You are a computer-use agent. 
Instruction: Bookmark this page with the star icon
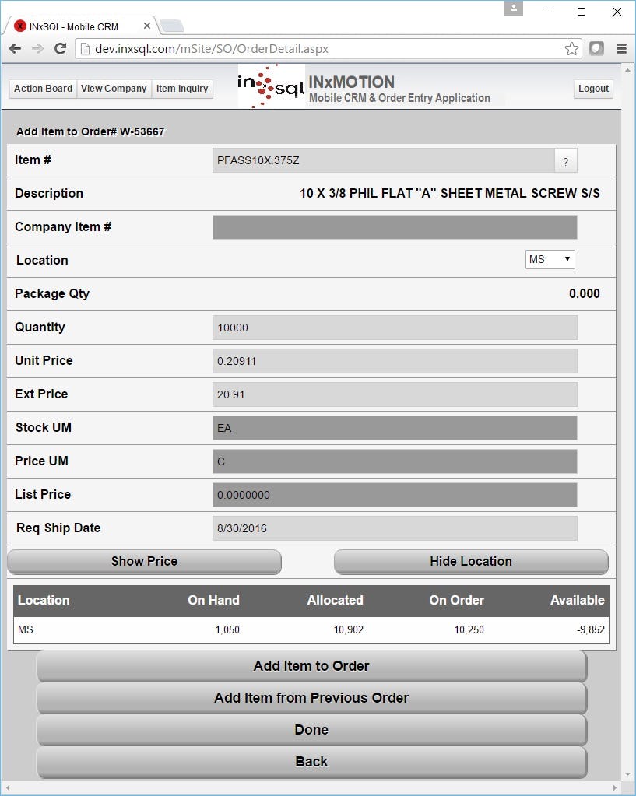click(x=572, y=47)
